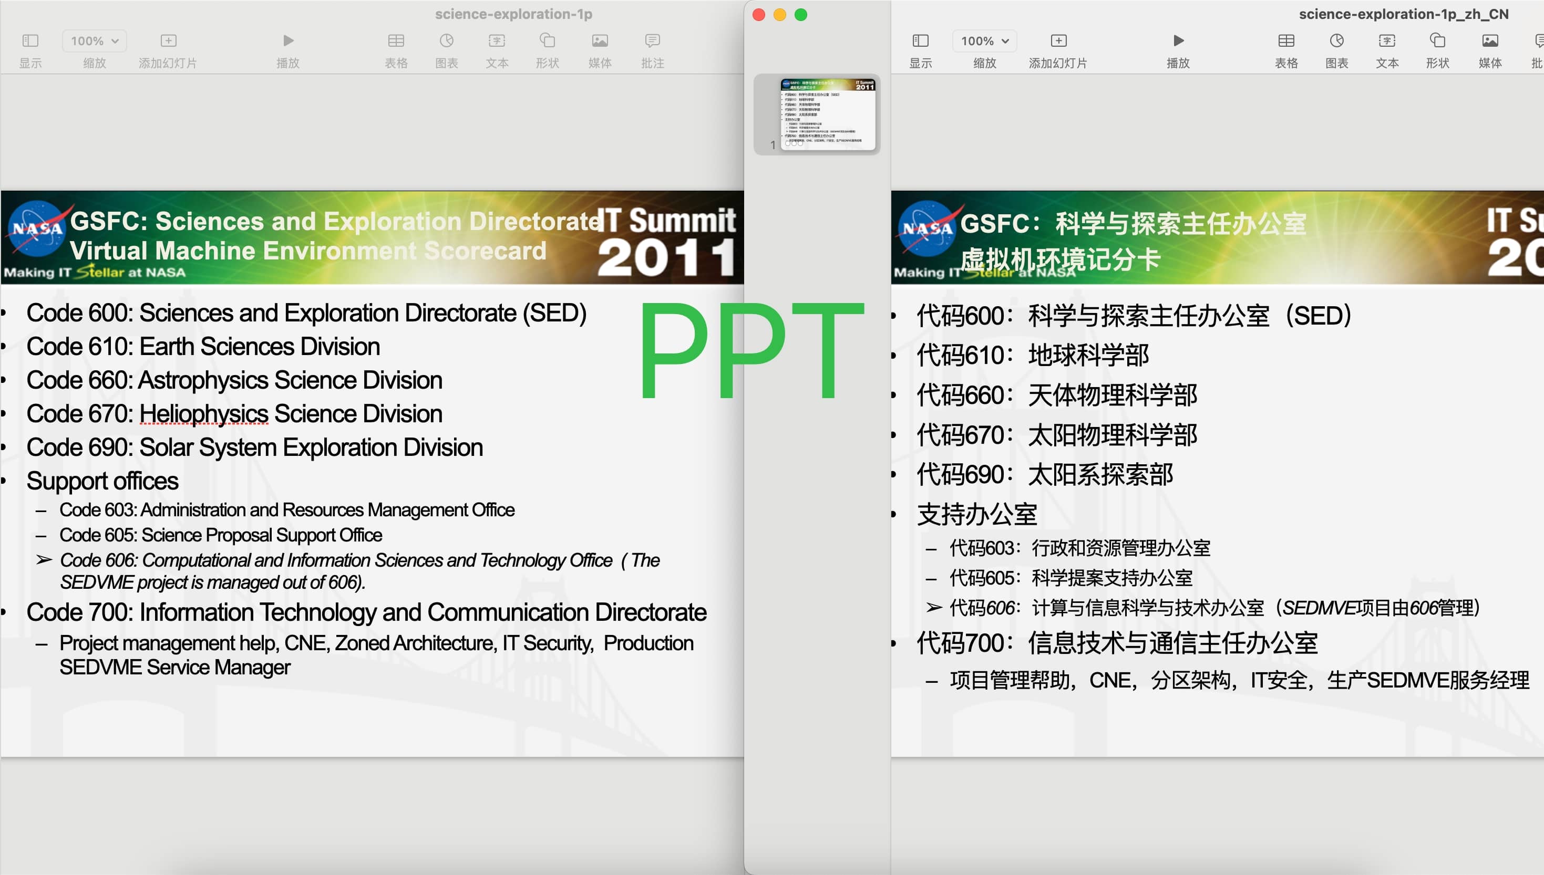Viewport: 1544px width, 875px height.
Task: Click the green zoom button of the navigator window
Action: point(800,15)
